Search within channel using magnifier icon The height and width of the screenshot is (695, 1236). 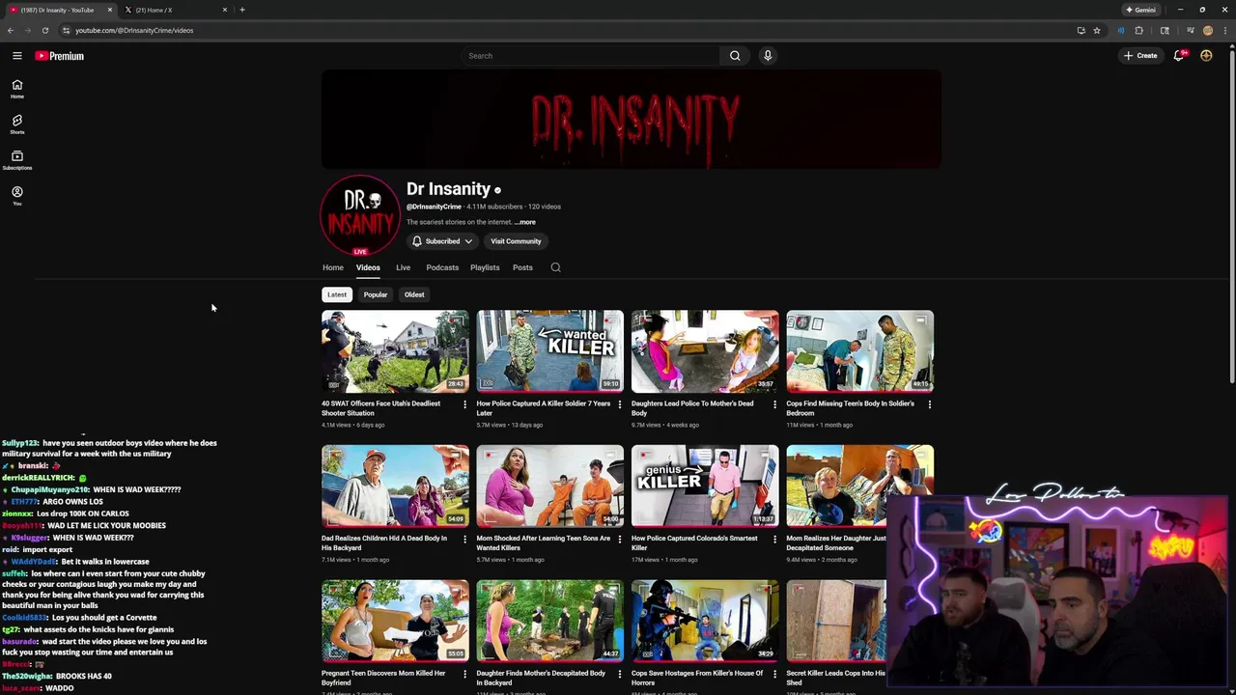click(555, 267)
